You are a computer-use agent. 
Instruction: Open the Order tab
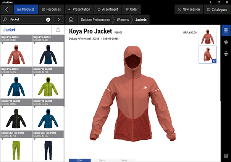(x=131, y=9)
